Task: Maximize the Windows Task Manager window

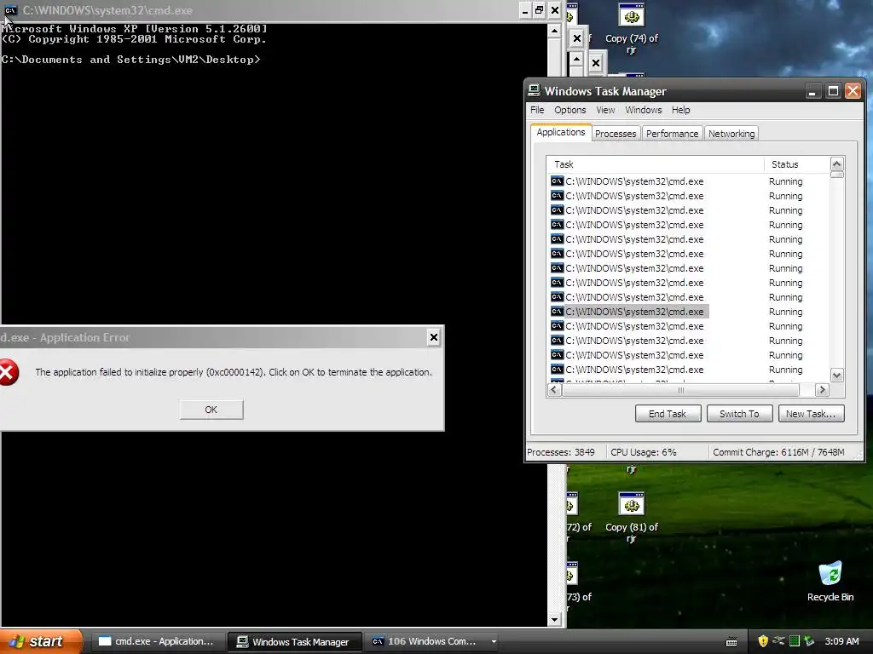Action: click(x=833, y=90)
